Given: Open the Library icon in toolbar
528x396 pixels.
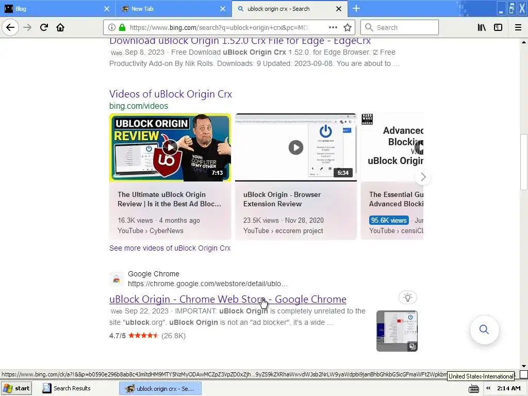Looking at the screenshot, I should pyautogui.click(x=482, y=27).
